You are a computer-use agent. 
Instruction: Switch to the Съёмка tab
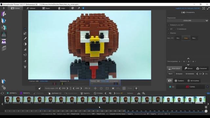tap(15, 8)
